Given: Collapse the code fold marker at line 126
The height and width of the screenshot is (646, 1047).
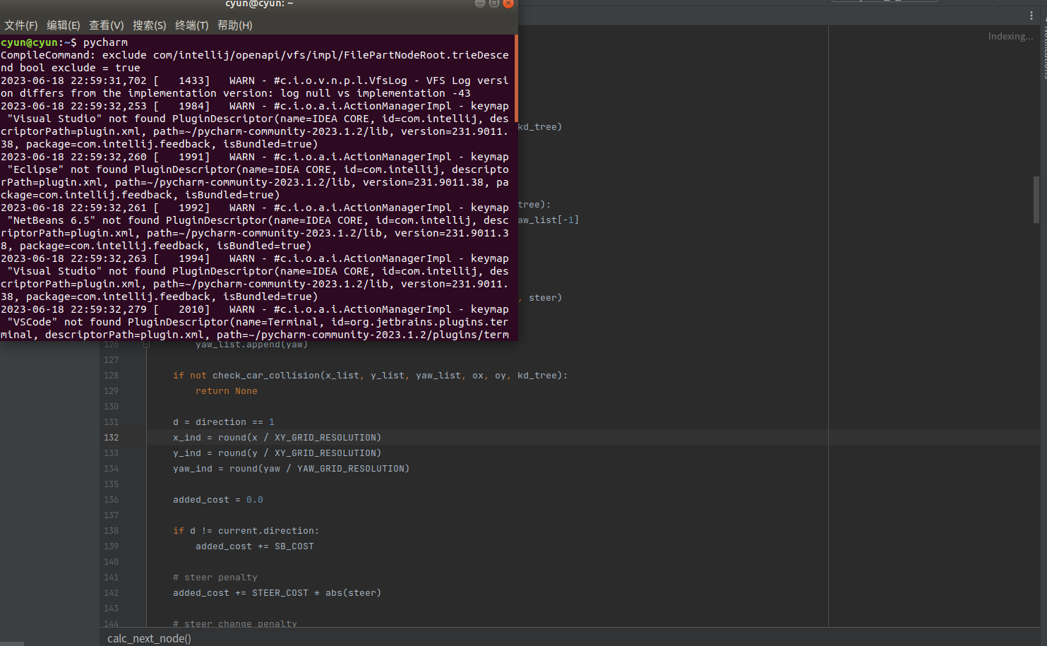Looking at the screenshot, I should pyautogui.click(x=146, y=345).
